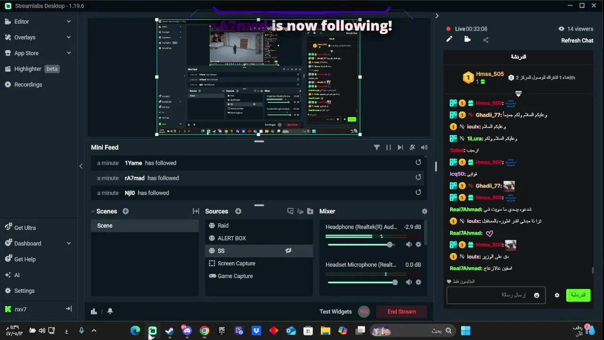Expand the Overlays menu chevron

[69, 37]
